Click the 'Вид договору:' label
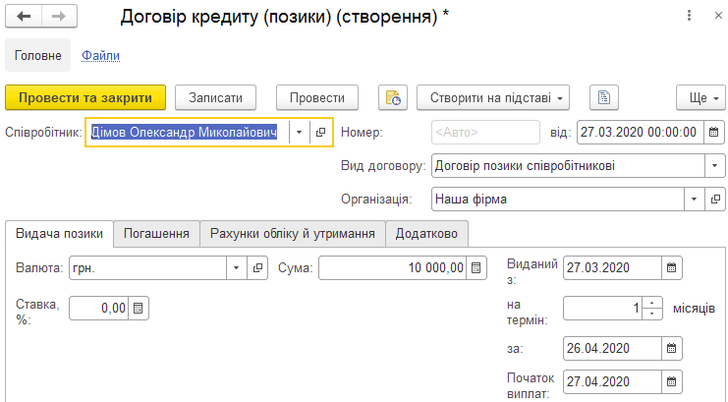The width and height of the screenshot is (728, 402). click(383, 166)
